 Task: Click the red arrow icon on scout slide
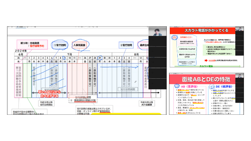coord(206,60)
